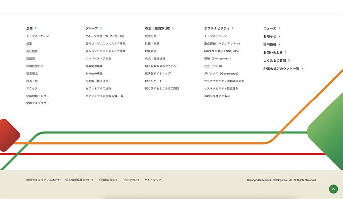Open よくあるご質問 FAQ page
Screen dimensions: 343x199
(x=275, y=60)
